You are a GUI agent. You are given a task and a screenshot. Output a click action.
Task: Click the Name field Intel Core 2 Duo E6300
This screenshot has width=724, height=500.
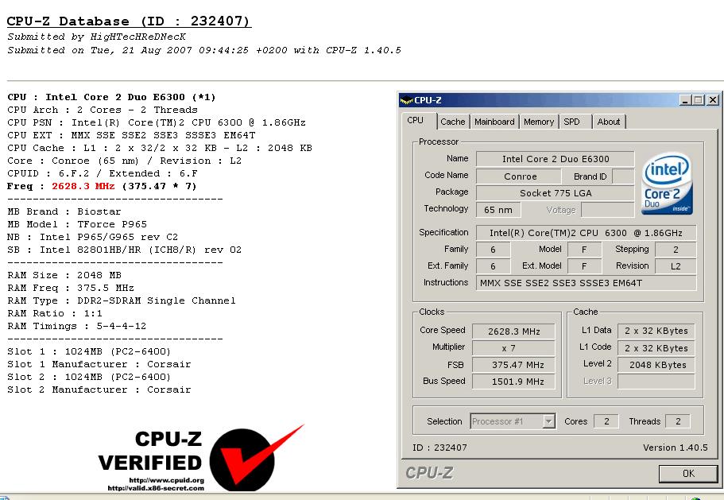pyautogui.click(x=555, y=159)
